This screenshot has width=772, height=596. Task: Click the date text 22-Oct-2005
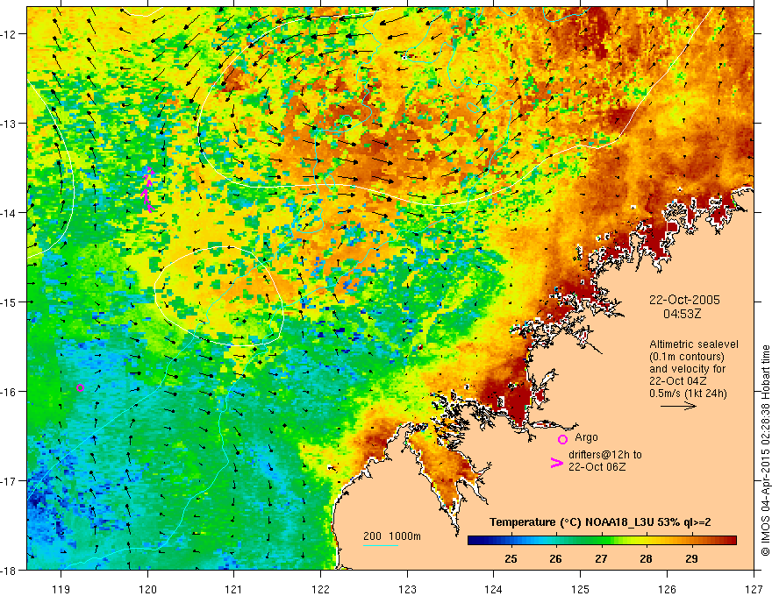[684, 300]
